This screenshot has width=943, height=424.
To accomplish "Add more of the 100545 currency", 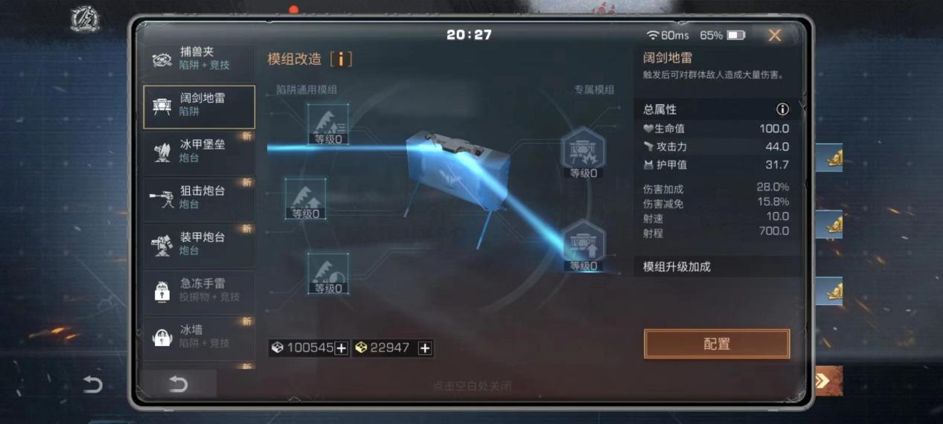I will pyautogui.click(x=341, y=348).
